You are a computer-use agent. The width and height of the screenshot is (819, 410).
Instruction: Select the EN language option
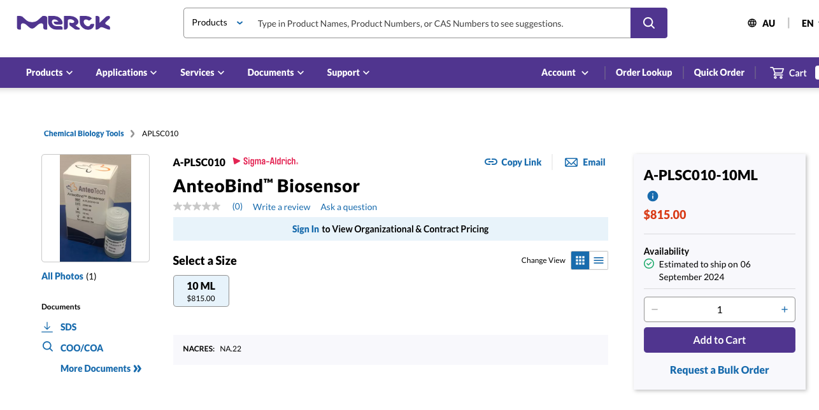tap(808, 23)
